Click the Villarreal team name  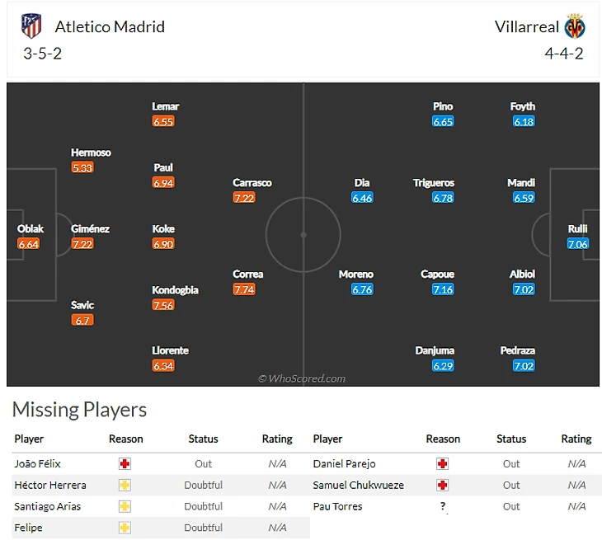pos(526,26)
